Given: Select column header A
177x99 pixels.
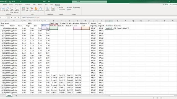Looking at the screenshot, I should (x=5, y=21).
